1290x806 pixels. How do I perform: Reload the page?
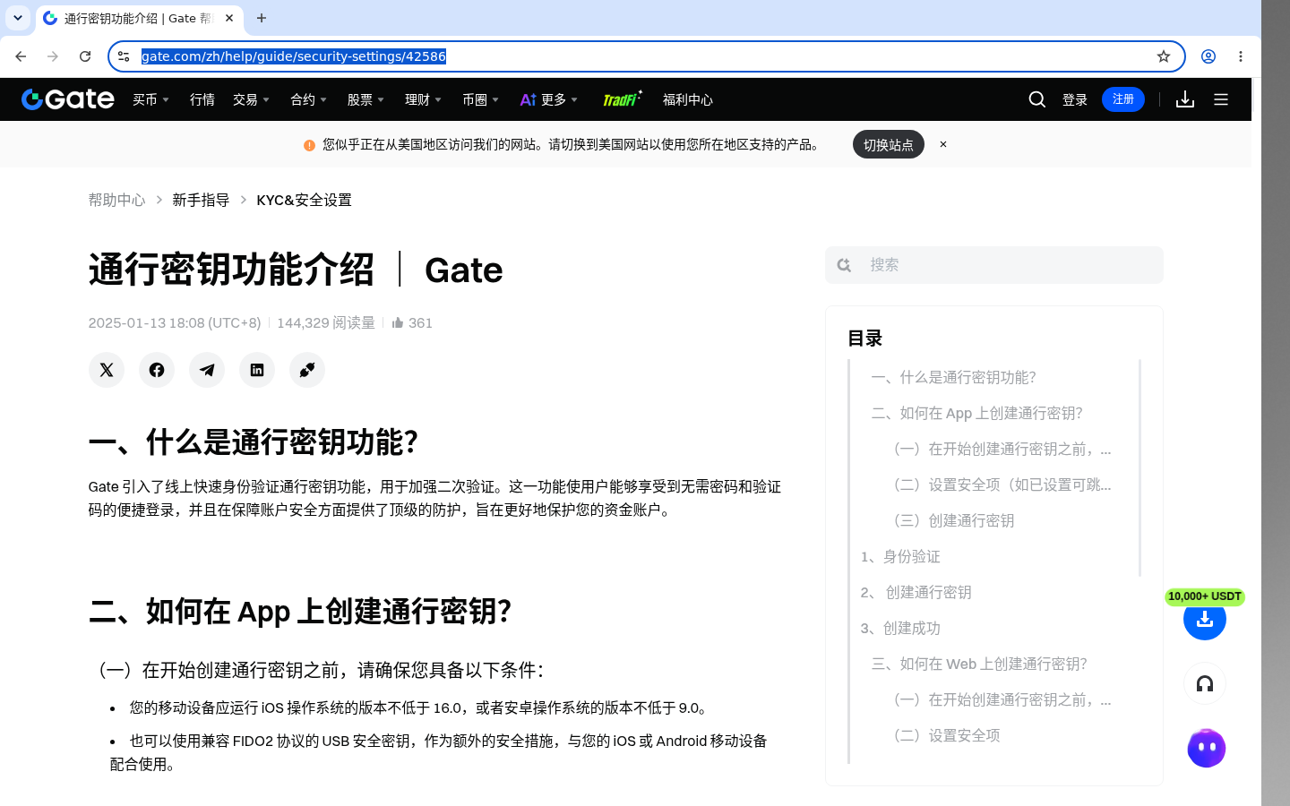click(85, 56)
